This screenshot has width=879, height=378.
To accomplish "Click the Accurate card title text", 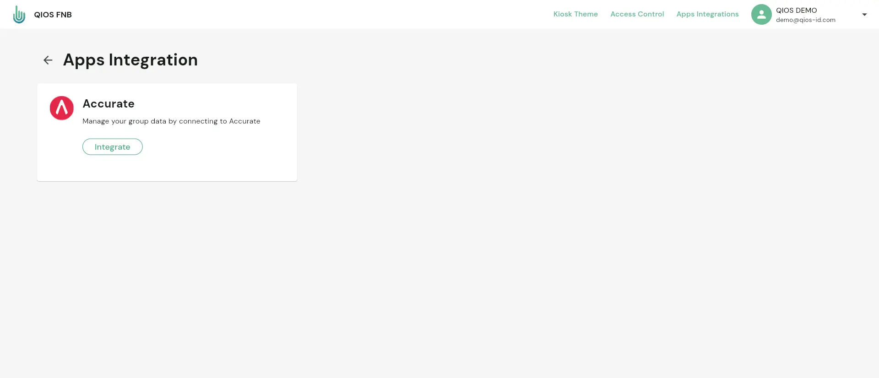I will click(109, 104).
